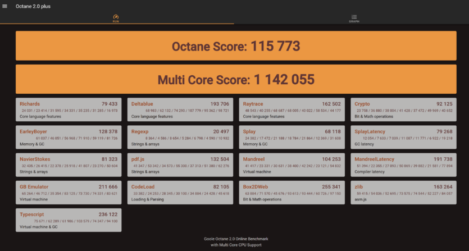Click 'Loading & Parsing' under CodeLoad
Screen dimensions: 469x251
pos(148,199)
